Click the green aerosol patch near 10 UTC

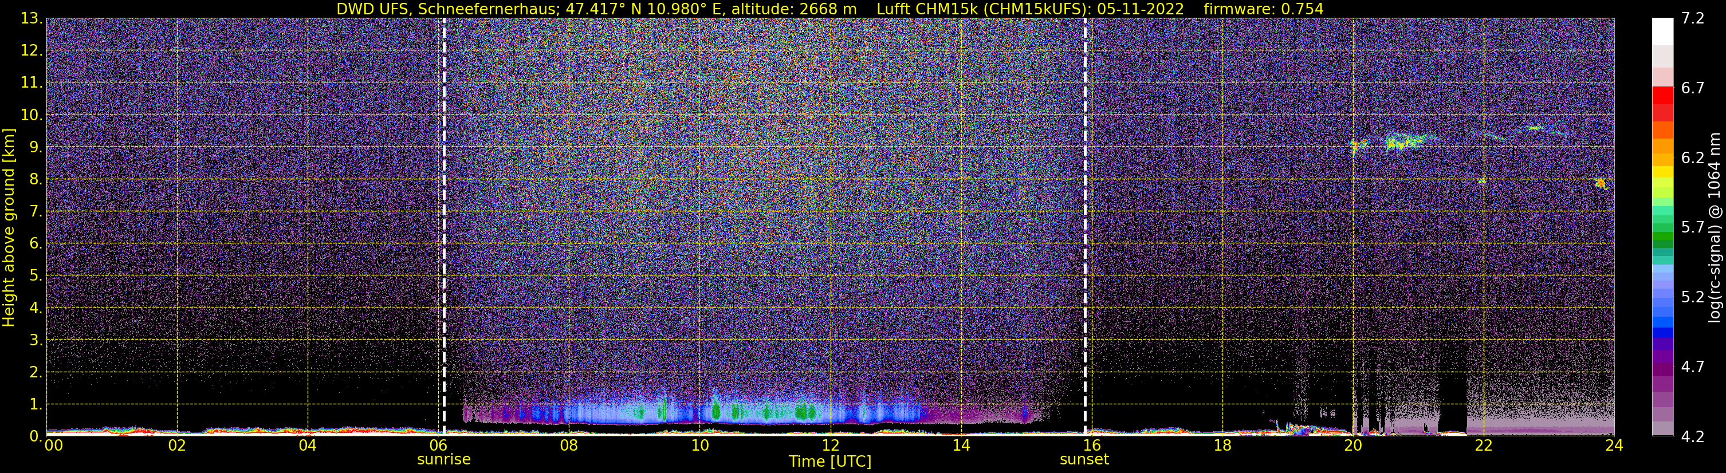coord(716,410)
